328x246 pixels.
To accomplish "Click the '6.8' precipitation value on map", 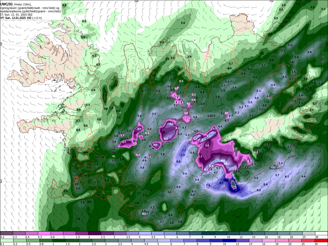I will [x=178, y=161].
